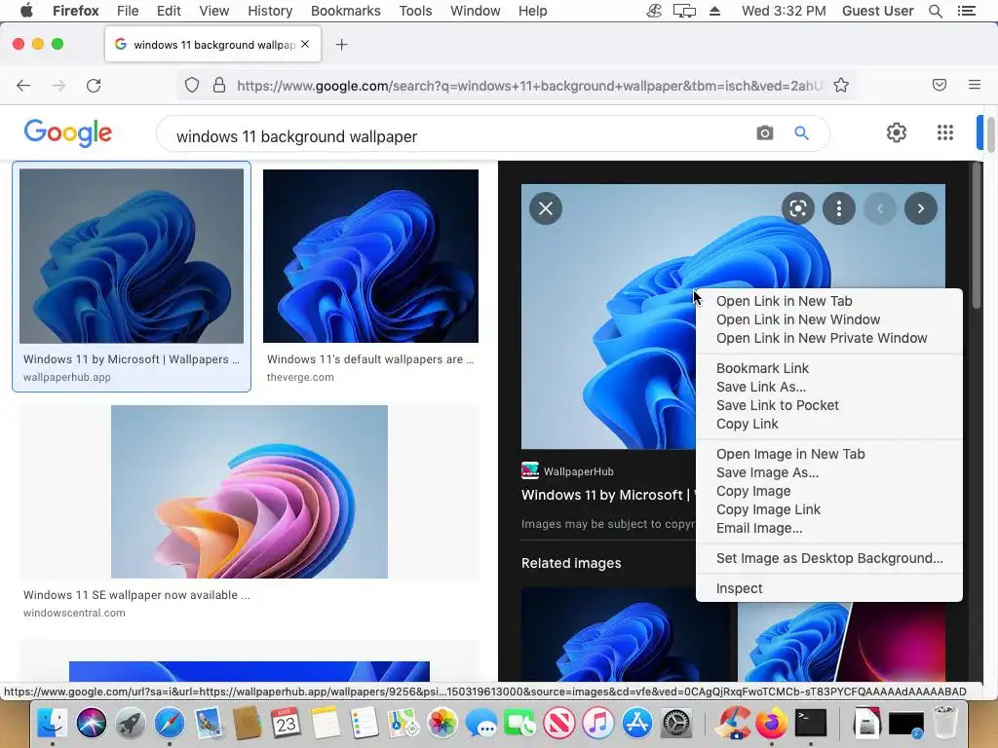Image resolution: width=998 pixels, height=748 pixels.
Task: Open Windows 11 SE wallpaper windowscentral result
Action: point(249,512)
